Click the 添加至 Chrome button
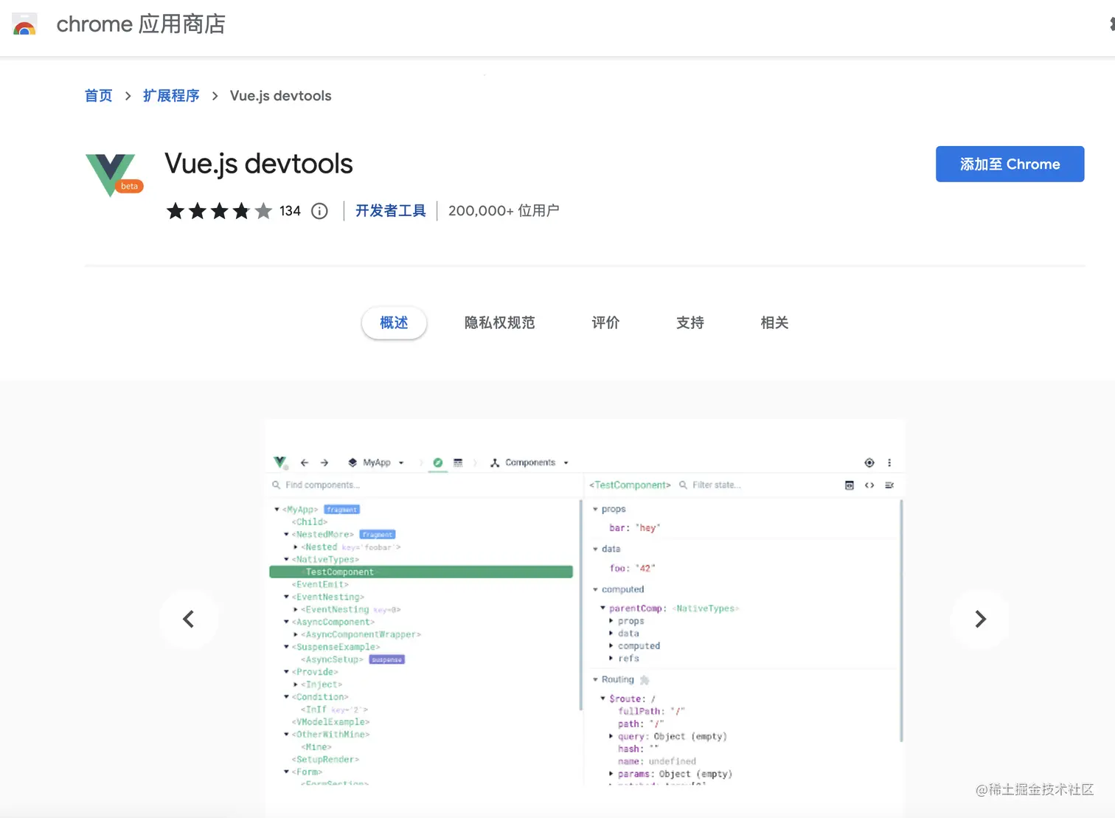Screen dimensions: 1115x818 click(x=1010, y=164)
